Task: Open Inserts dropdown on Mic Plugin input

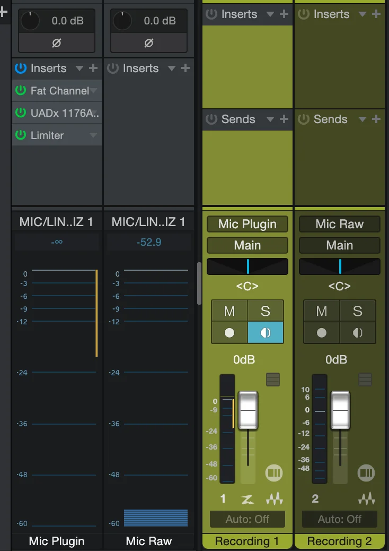Action: 79,68
